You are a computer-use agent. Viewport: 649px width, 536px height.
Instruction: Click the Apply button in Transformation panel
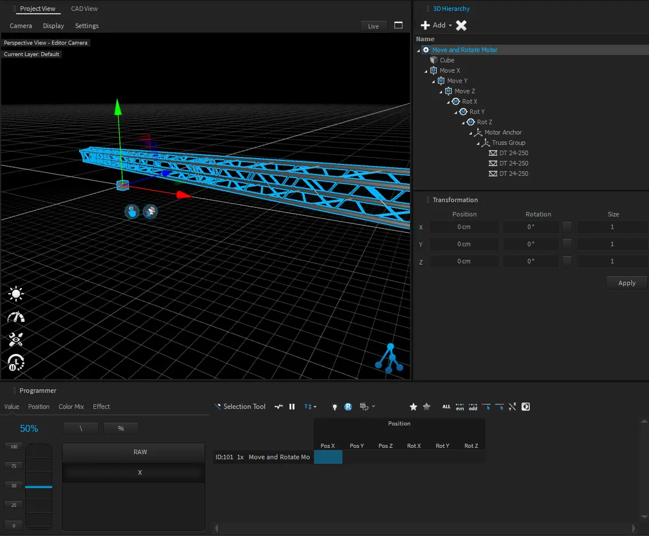click(627, 283)
